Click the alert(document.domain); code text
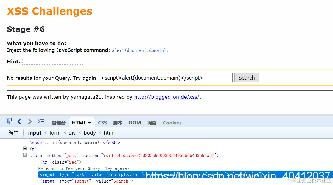The image size is (333, 185). tap(140, 50)
